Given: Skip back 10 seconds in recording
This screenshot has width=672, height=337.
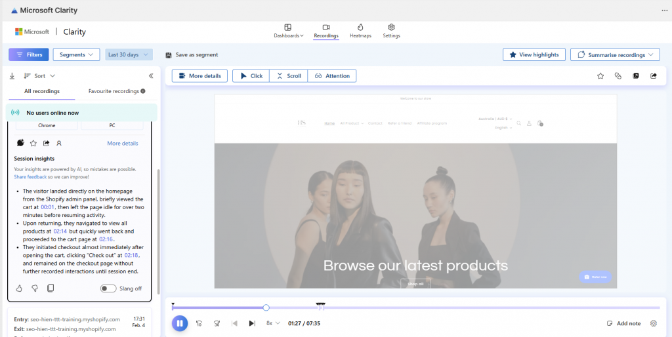Looking at the screenshot, I should coord(199,323).
